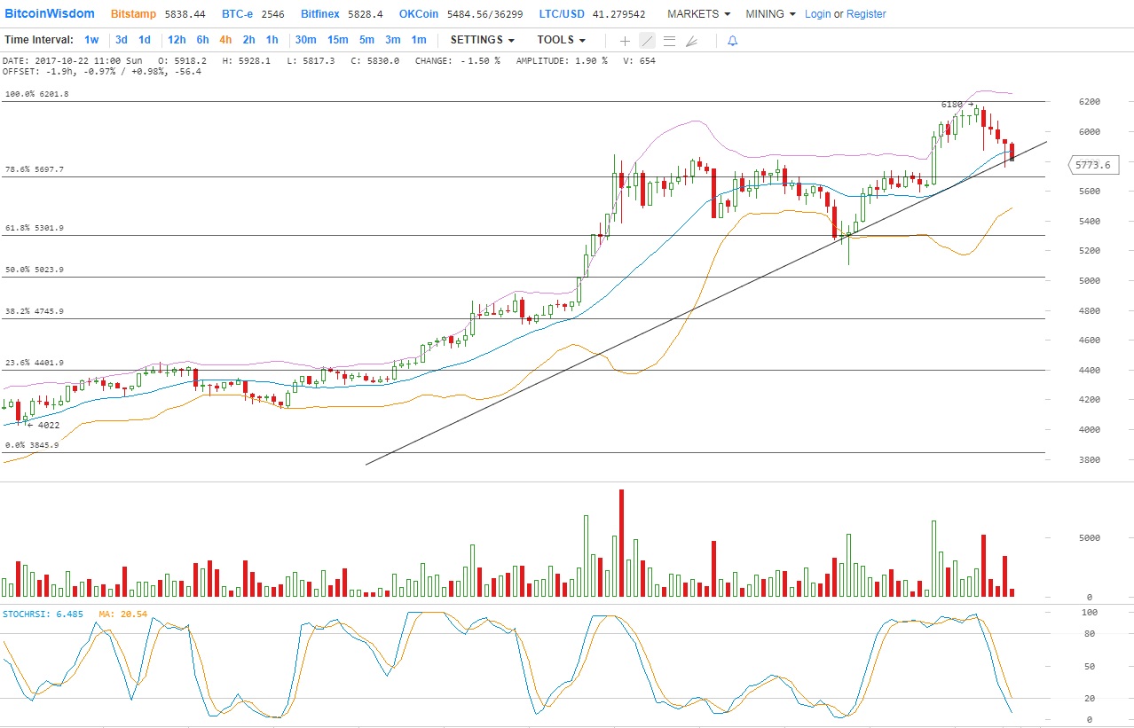Expand the SETTINGS dropdown
The image size is (1134, 728).
pos(483,40)
